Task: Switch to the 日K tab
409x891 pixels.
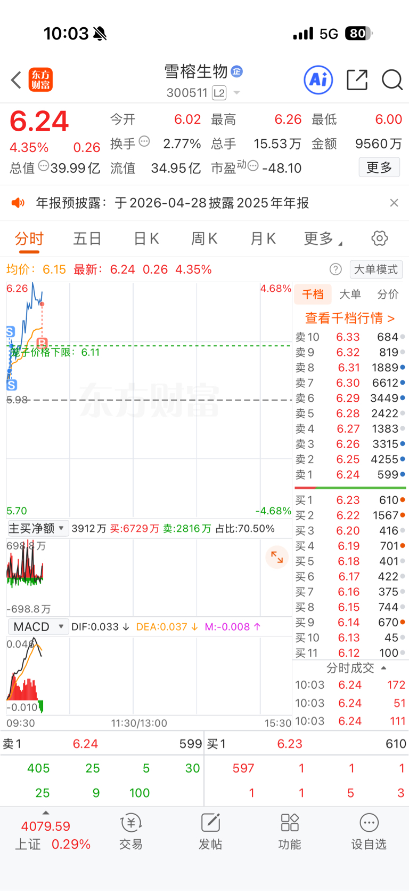Action: click(x=146, y=238)
